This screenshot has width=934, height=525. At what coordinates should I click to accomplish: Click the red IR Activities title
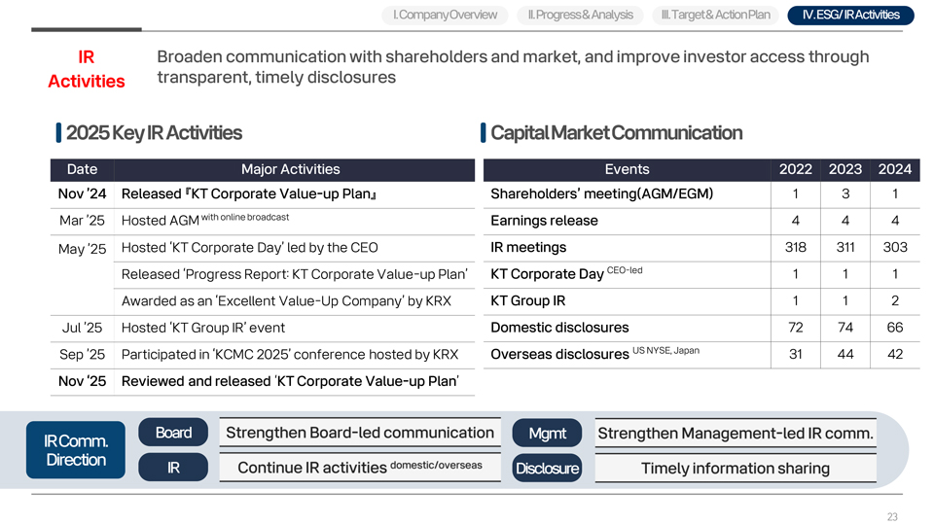86,69
